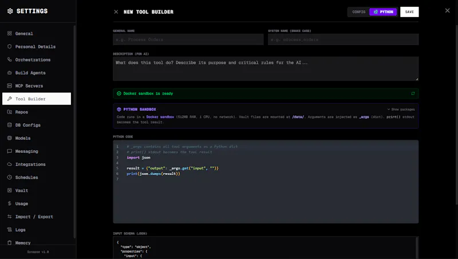Click the Input Schema editor scrollbar
Screen dimensions: 458x259
coord(417,248)
